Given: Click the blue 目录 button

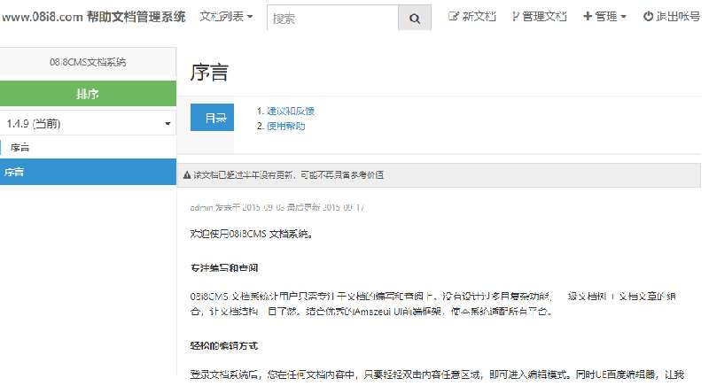Looking at the screenshot, I should (x=212, y=118).
